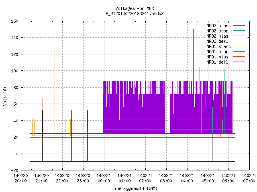Click the green NPD2 stop legend line

coord(239,30)
